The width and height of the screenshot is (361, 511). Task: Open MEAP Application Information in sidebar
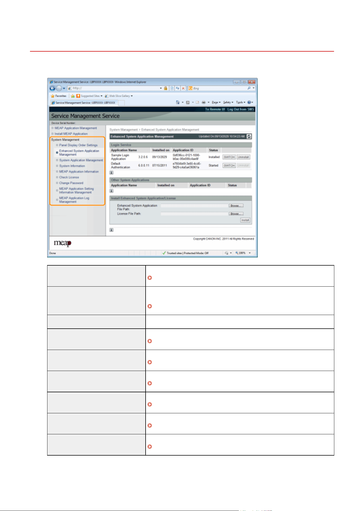pos(79,172)
